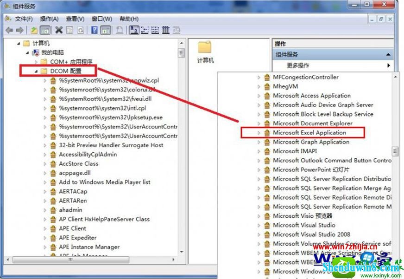Toggle the console tree pane icon
Image resolution: width=404 pixels, height=279 pixels.
(x=45, y=31)
